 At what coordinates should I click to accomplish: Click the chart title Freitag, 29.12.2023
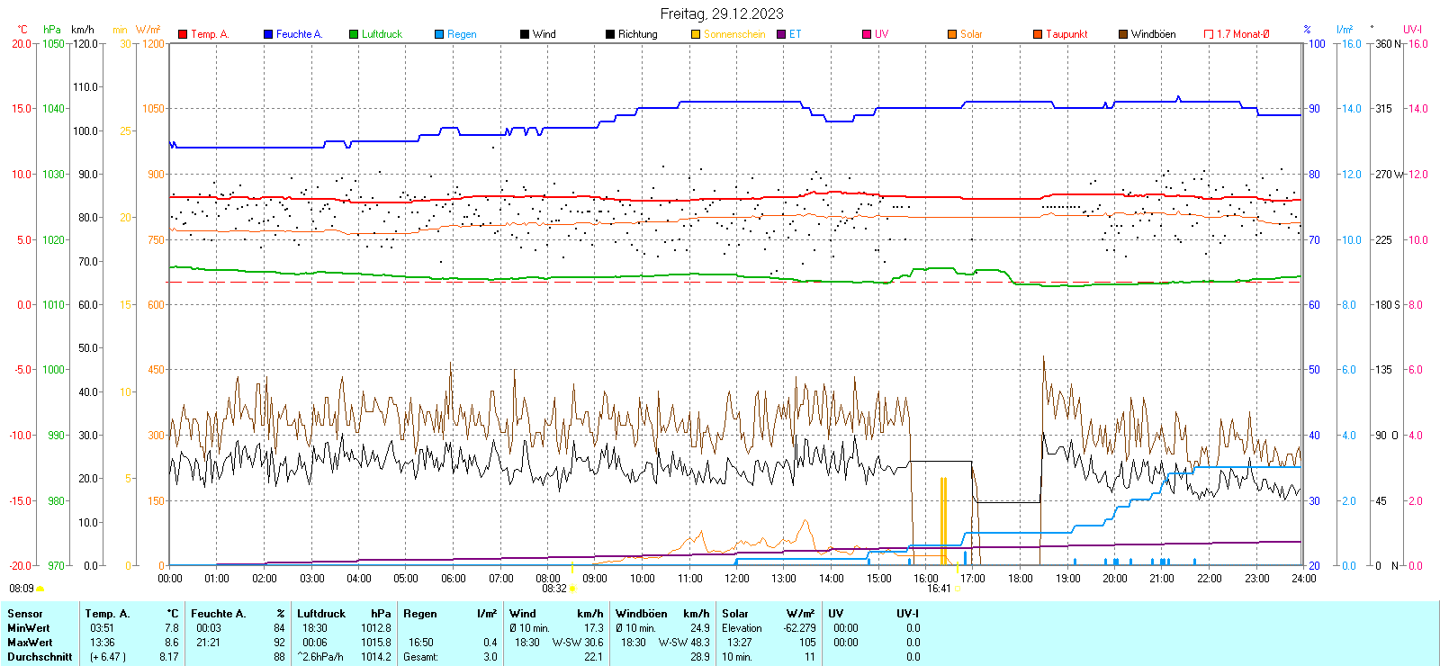point(721,13)
